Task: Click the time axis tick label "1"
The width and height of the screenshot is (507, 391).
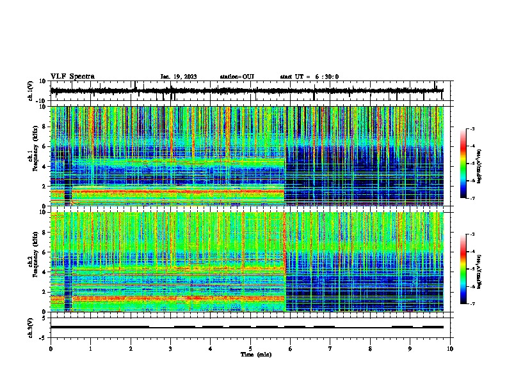Action: pyautogui.click(x=90, y=349)
